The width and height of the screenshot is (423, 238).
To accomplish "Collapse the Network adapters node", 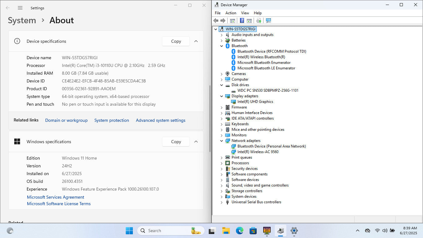I will 221,141.
